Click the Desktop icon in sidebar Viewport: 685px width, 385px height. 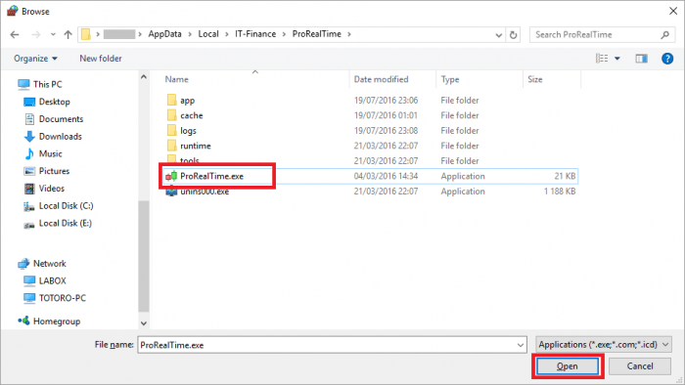(x=29, y=102)
